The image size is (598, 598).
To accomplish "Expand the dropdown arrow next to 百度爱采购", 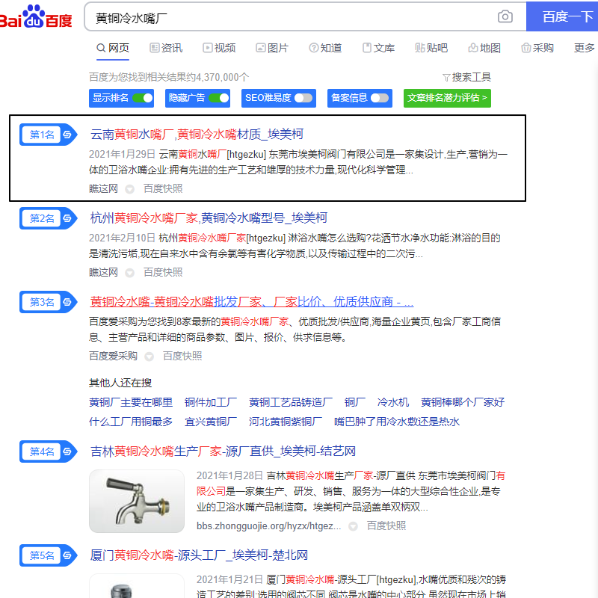I will pos(149,357).
